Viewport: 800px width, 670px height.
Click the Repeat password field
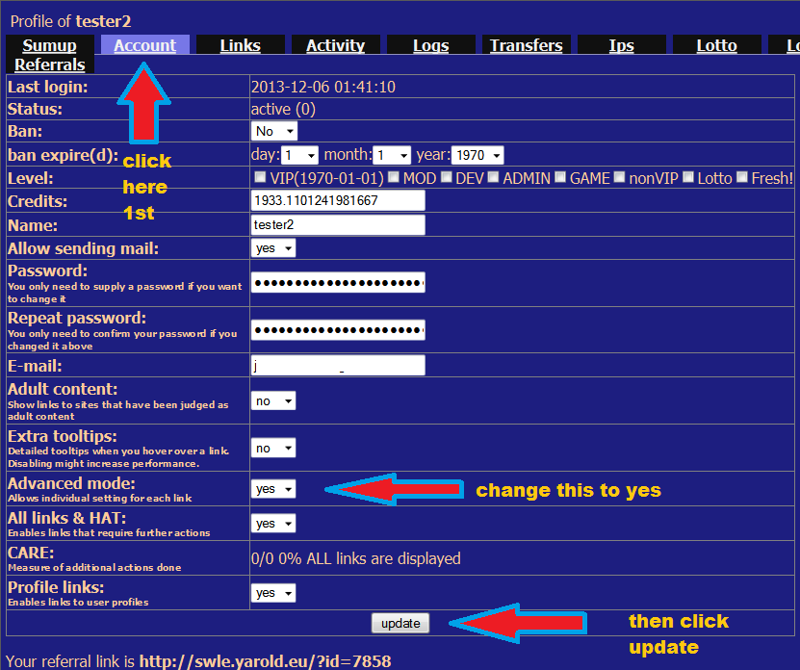[337, 330]
